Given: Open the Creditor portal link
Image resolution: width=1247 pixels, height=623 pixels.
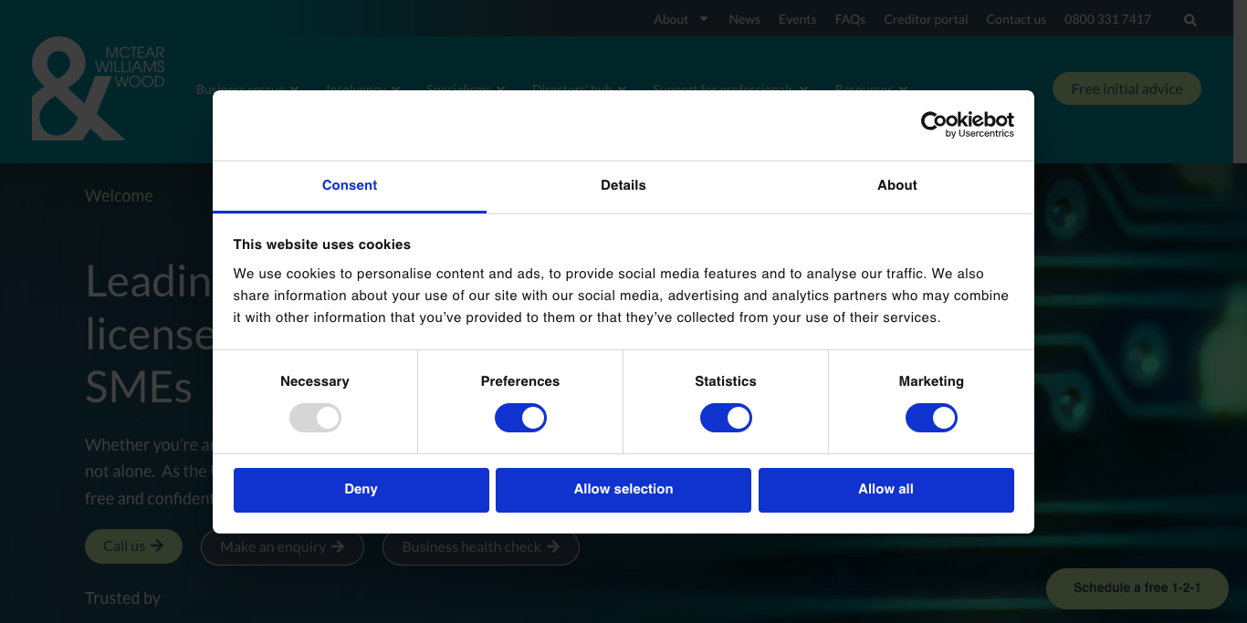Looking at the screenshot, I should pyautogui.click(x=926, y=19).
